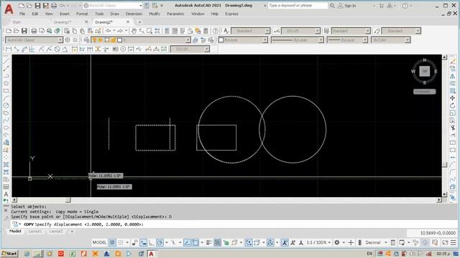Screen dimensions: 460x258
Task: Open the ByLayer color control dropdown
Action: pos(265,40)
